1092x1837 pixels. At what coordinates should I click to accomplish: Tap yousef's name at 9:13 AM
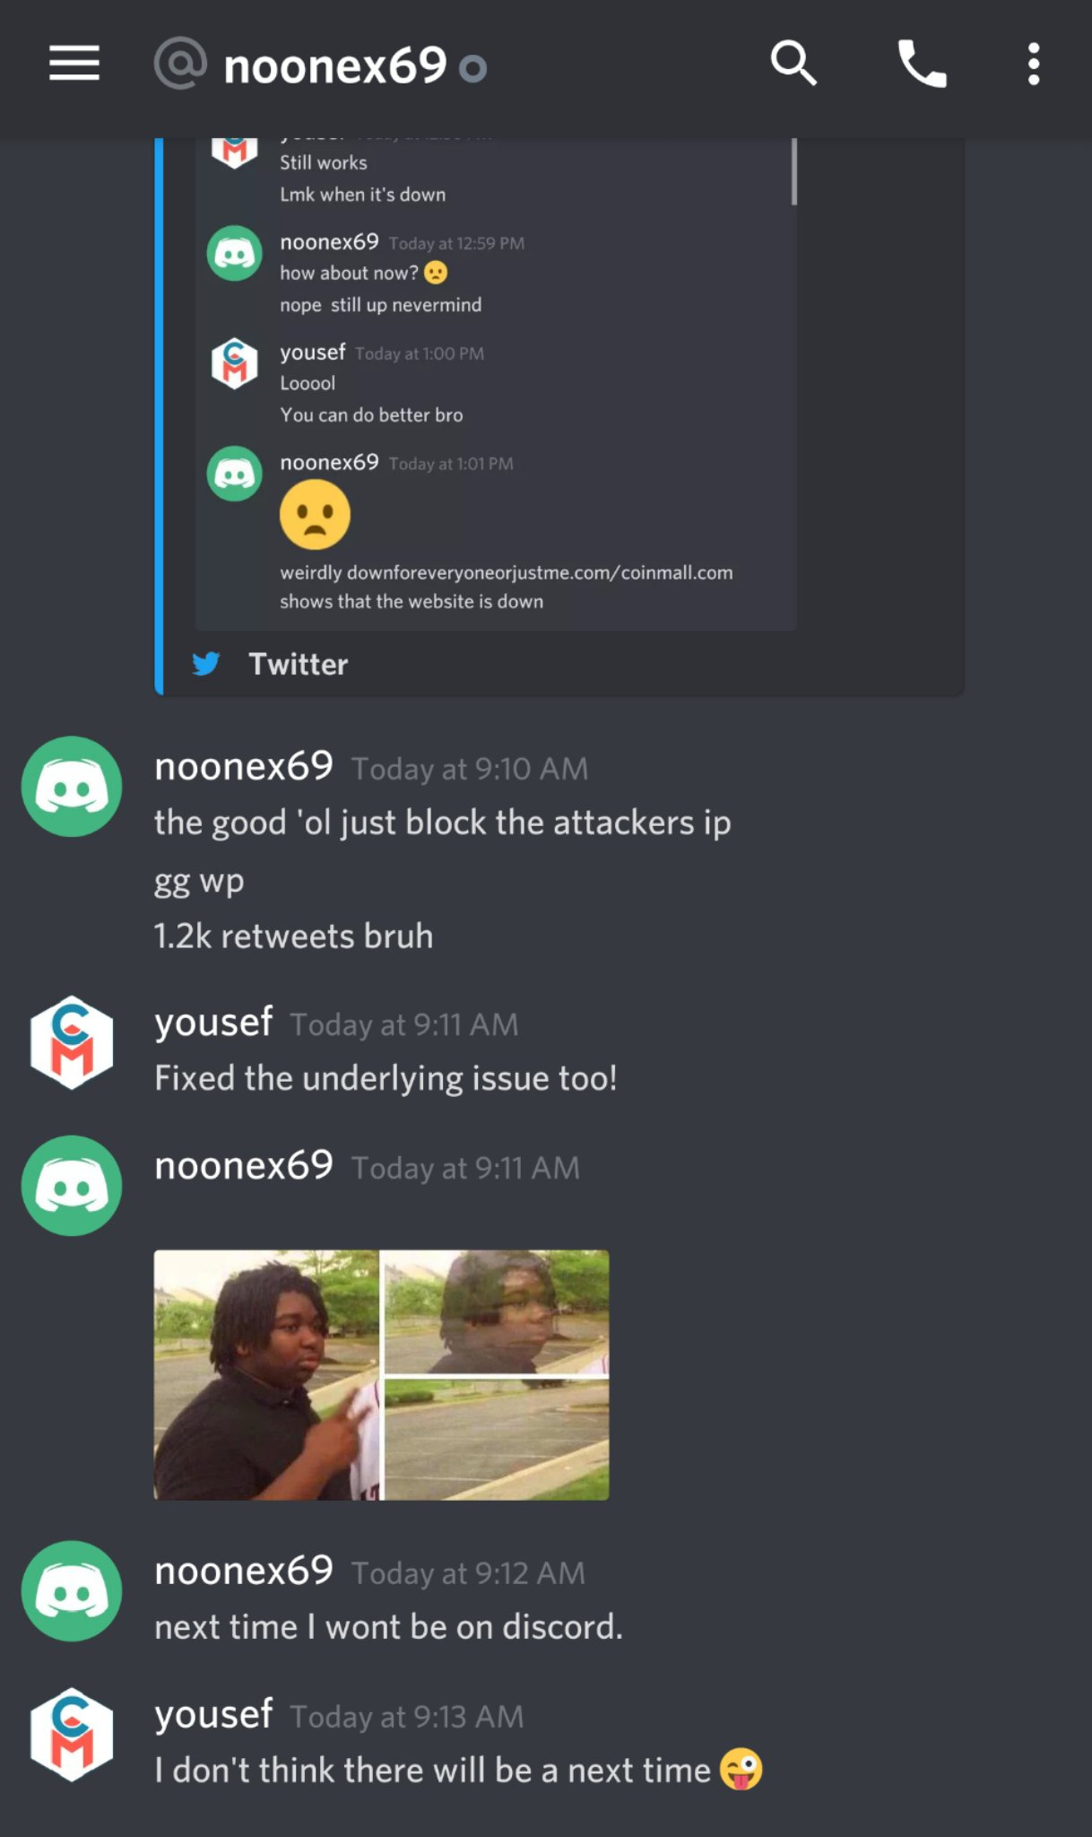click(213, 1714)
